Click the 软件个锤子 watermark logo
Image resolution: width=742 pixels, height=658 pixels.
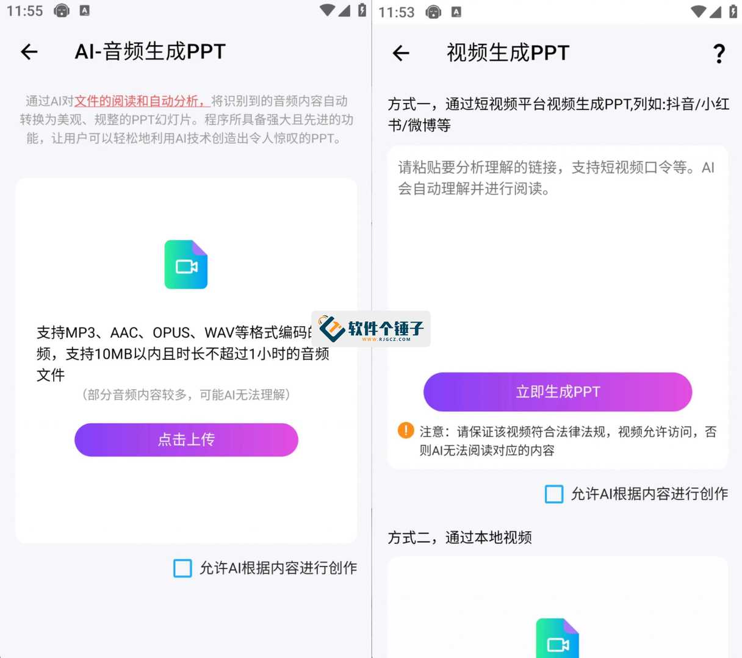pos(371,329)
